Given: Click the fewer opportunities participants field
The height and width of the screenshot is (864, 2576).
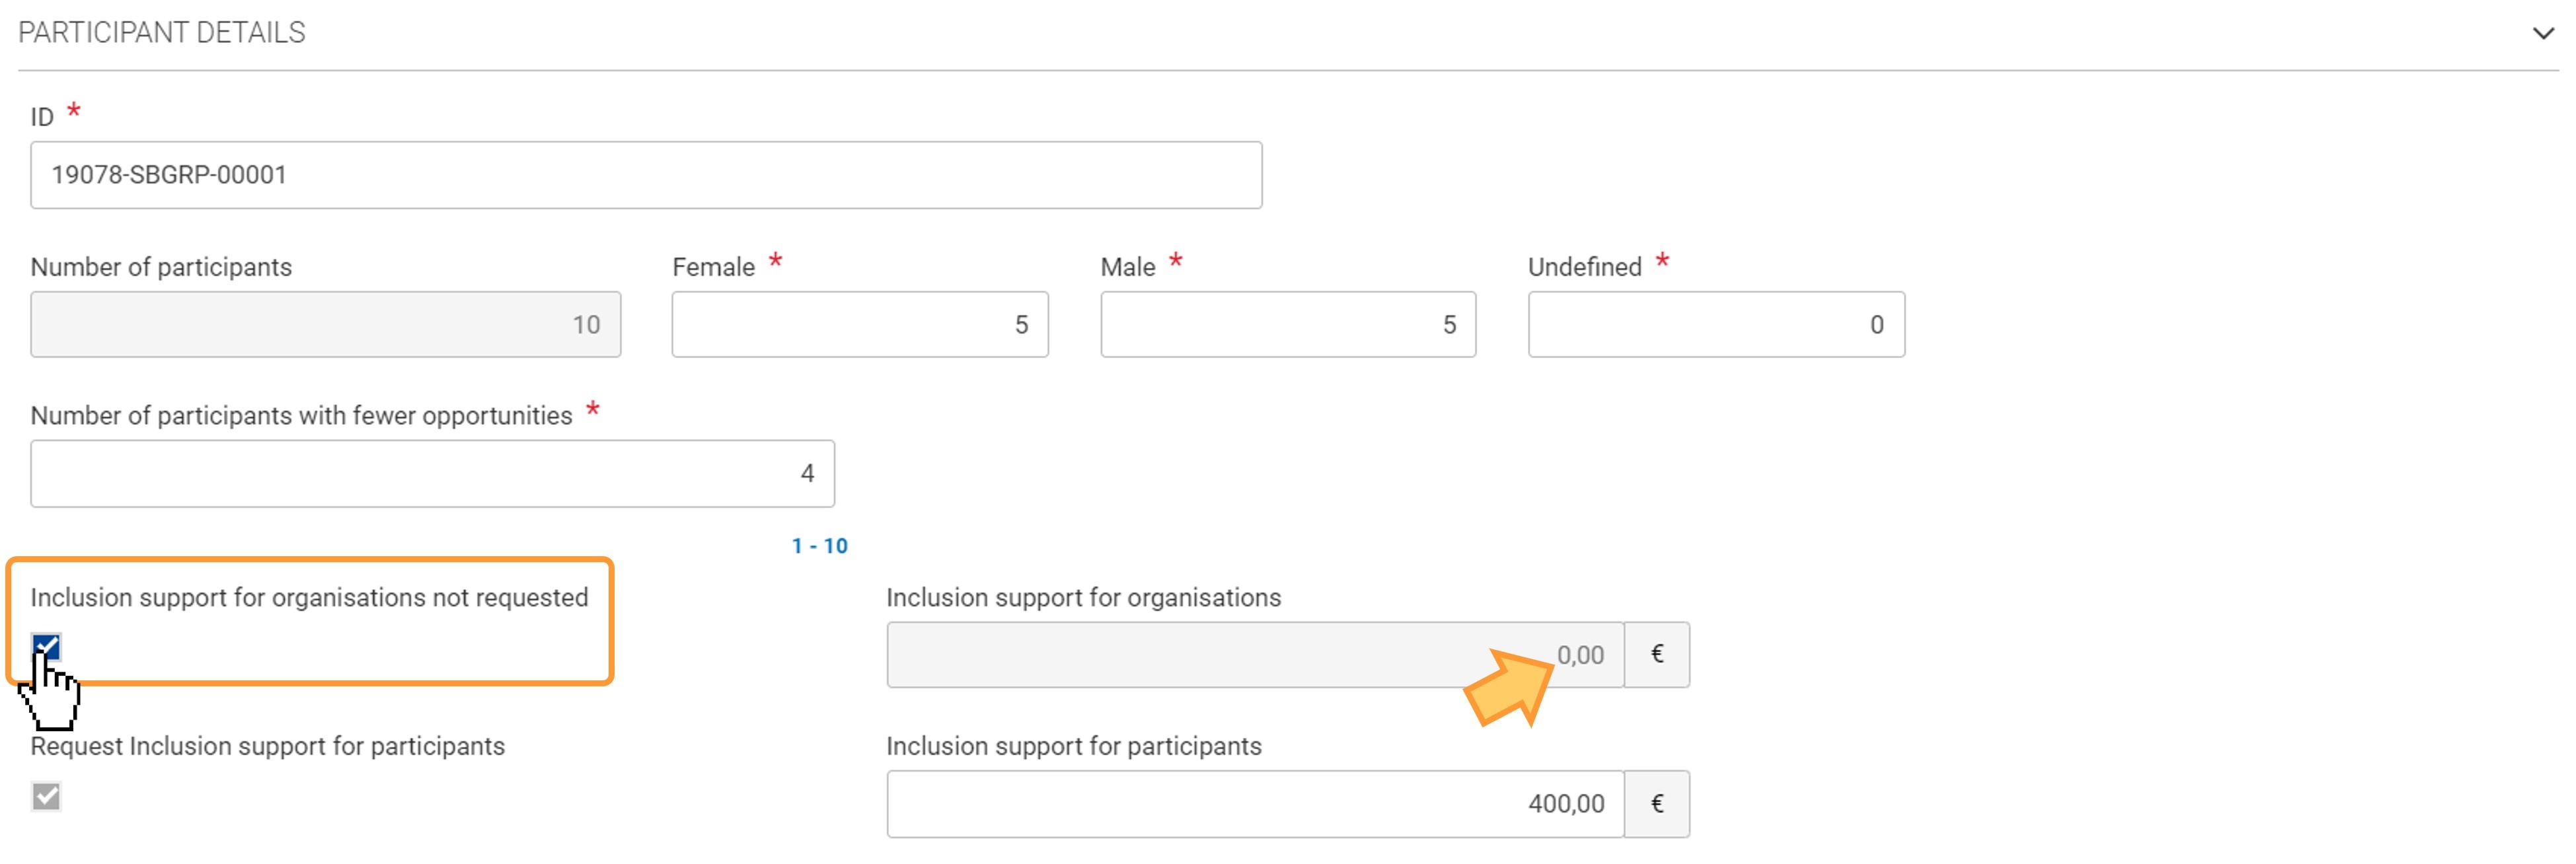Looking at the screenshot, I should (x=433, y=474).
